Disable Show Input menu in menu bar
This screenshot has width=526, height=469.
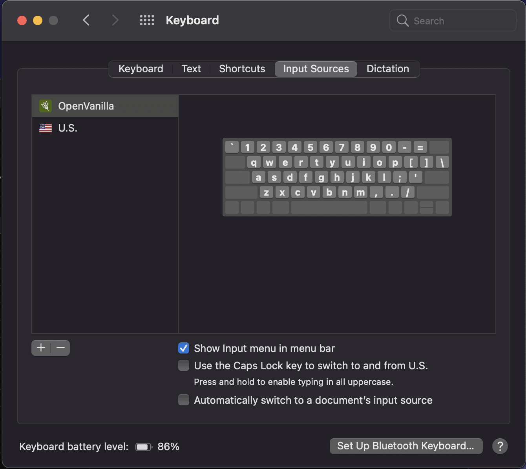(x=184, y=348)
